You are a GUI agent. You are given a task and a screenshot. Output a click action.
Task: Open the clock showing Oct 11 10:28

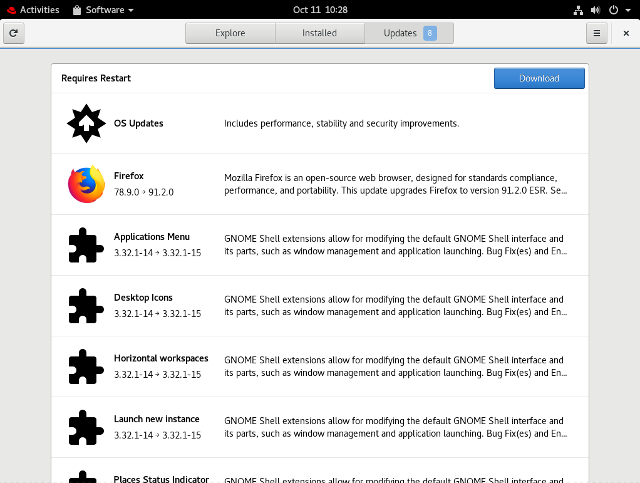[320, 10]
